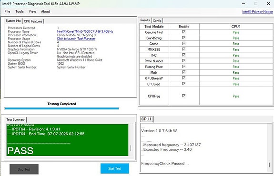This screenshot has width=274, height=176.
Task: Select the CPU1 output tab
Action: (x=146, y=119)
